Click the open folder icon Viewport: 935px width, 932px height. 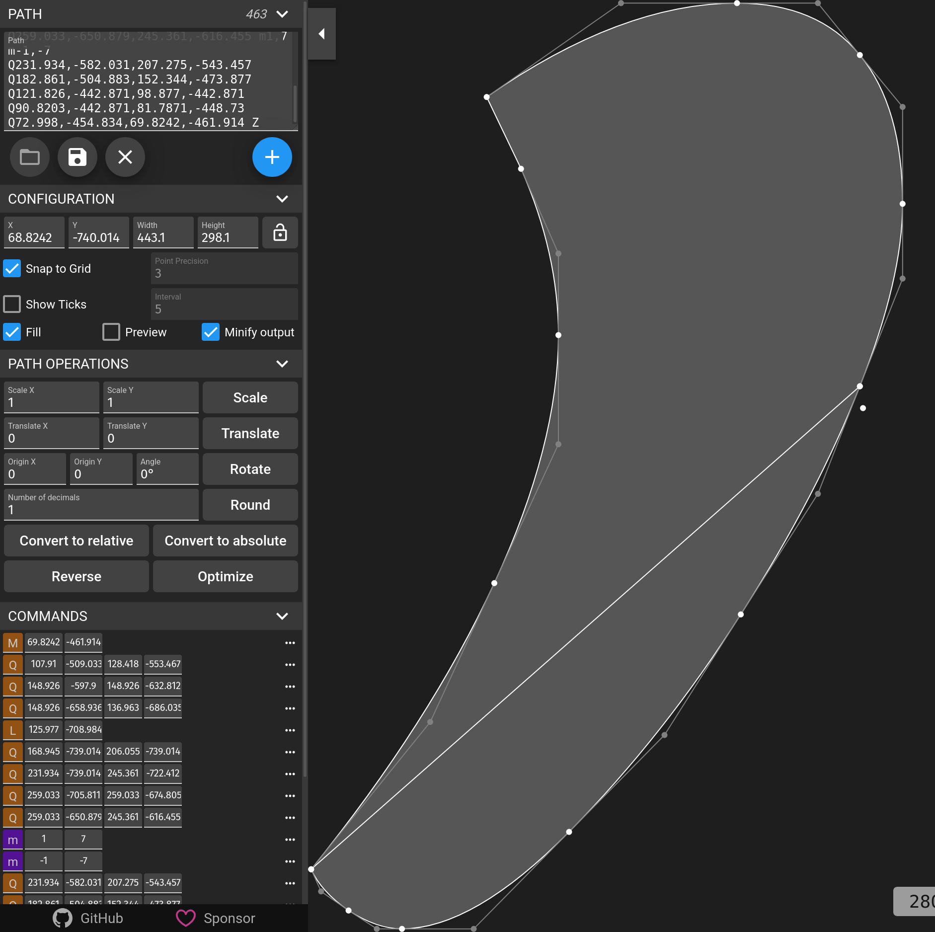30,157
